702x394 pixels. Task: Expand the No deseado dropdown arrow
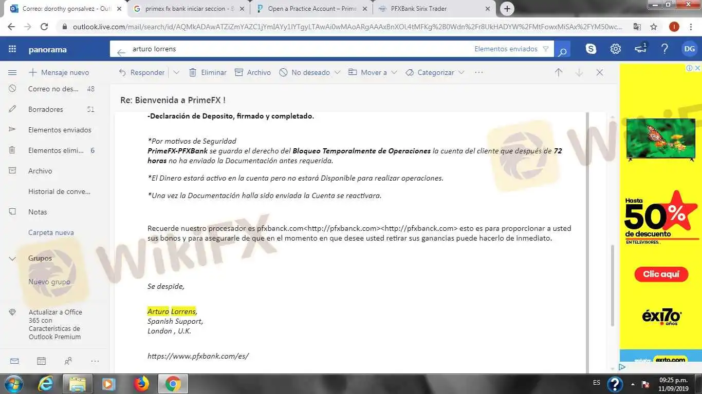click(337, 72)
